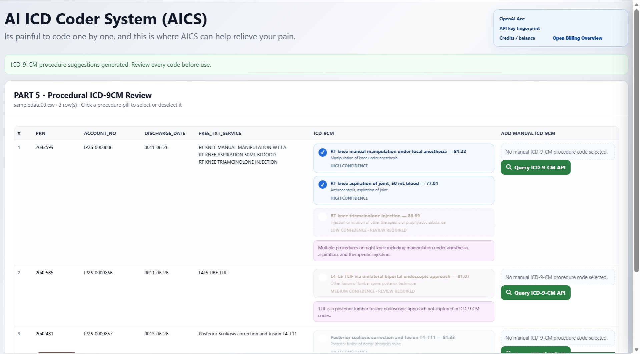Click PRN cell 2042599
The width and height of the screenshot is (640, 354).
[44, 147]
